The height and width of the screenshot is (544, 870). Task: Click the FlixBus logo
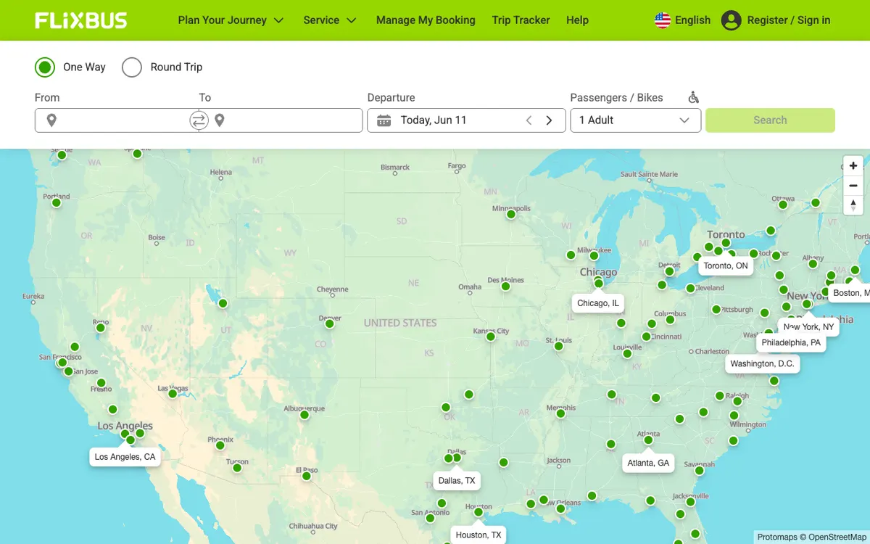point(80,20)
